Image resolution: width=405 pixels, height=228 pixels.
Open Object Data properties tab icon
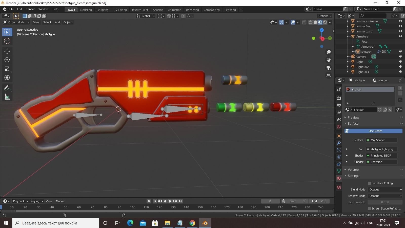coord(339,171)
